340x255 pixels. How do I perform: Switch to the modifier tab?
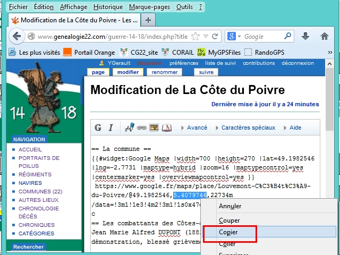coord(128,72)
